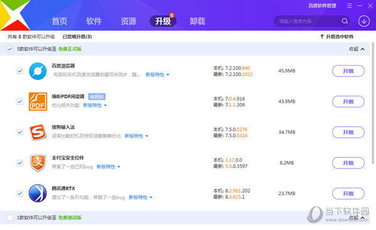The image size is (376, 230).
Task: Click the version 5.0.0.3597 text
Action: tap(236, 166)
